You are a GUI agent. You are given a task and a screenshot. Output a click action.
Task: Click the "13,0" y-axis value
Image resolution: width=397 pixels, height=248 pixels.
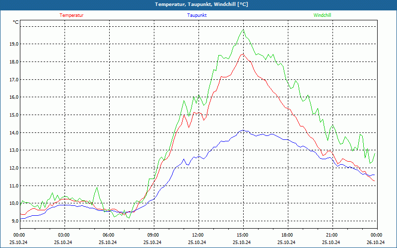(14, 150)
